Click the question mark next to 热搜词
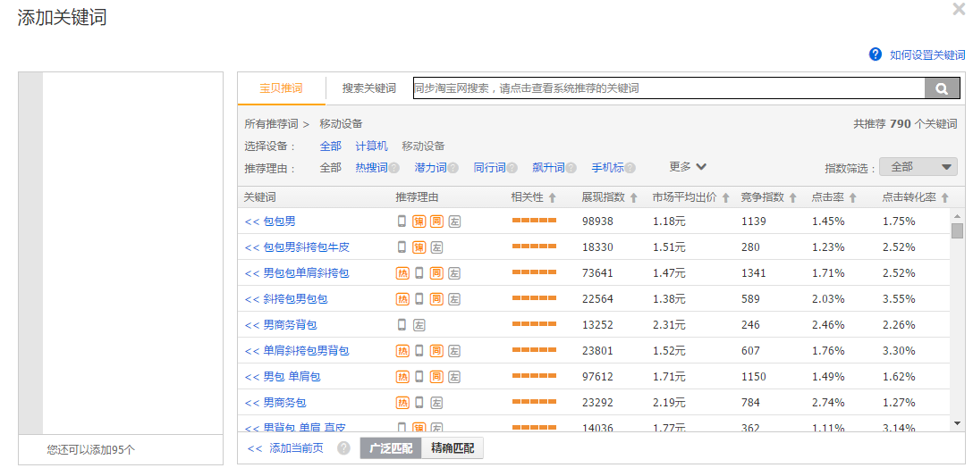The image size is (973, 468). [x=393, y=168]
